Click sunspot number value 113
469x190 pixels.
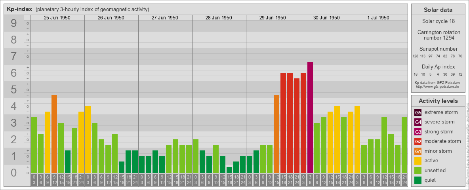(423, 56)
